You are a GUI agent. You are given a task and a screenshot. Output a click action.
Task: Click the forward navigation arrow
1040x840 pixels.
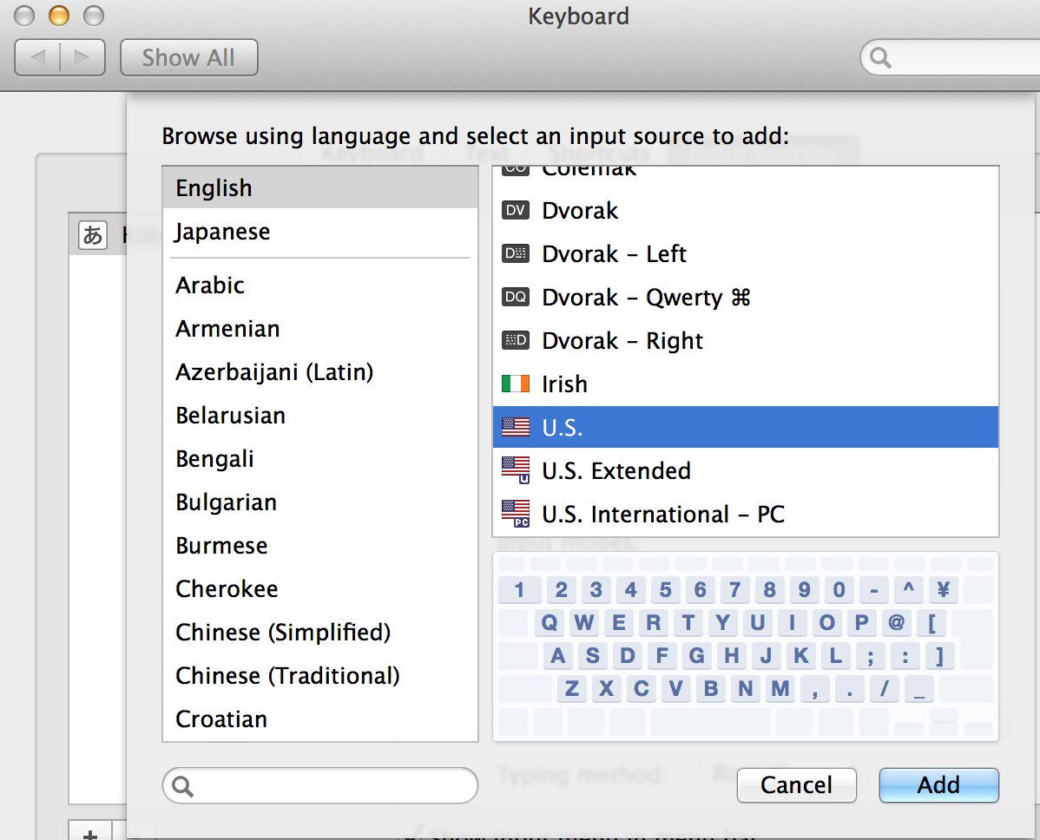[81, 57]
